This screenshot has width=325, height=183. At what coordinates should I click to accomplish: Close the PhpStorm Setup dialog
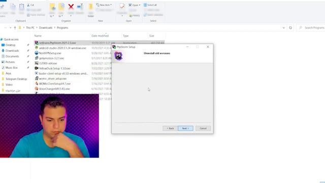pyautogui.click(x=208, y=47)
